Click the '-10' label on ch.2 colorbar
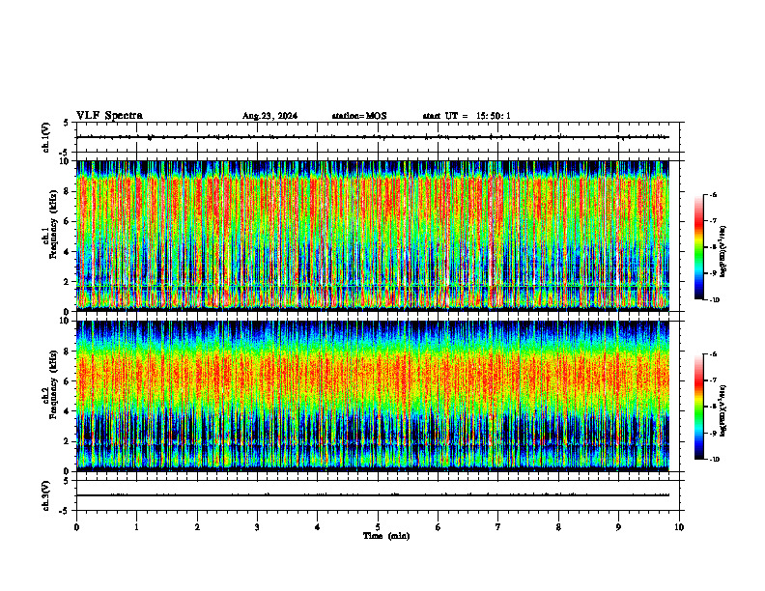The height and width of the screenshot is (591, 765). 714,460
